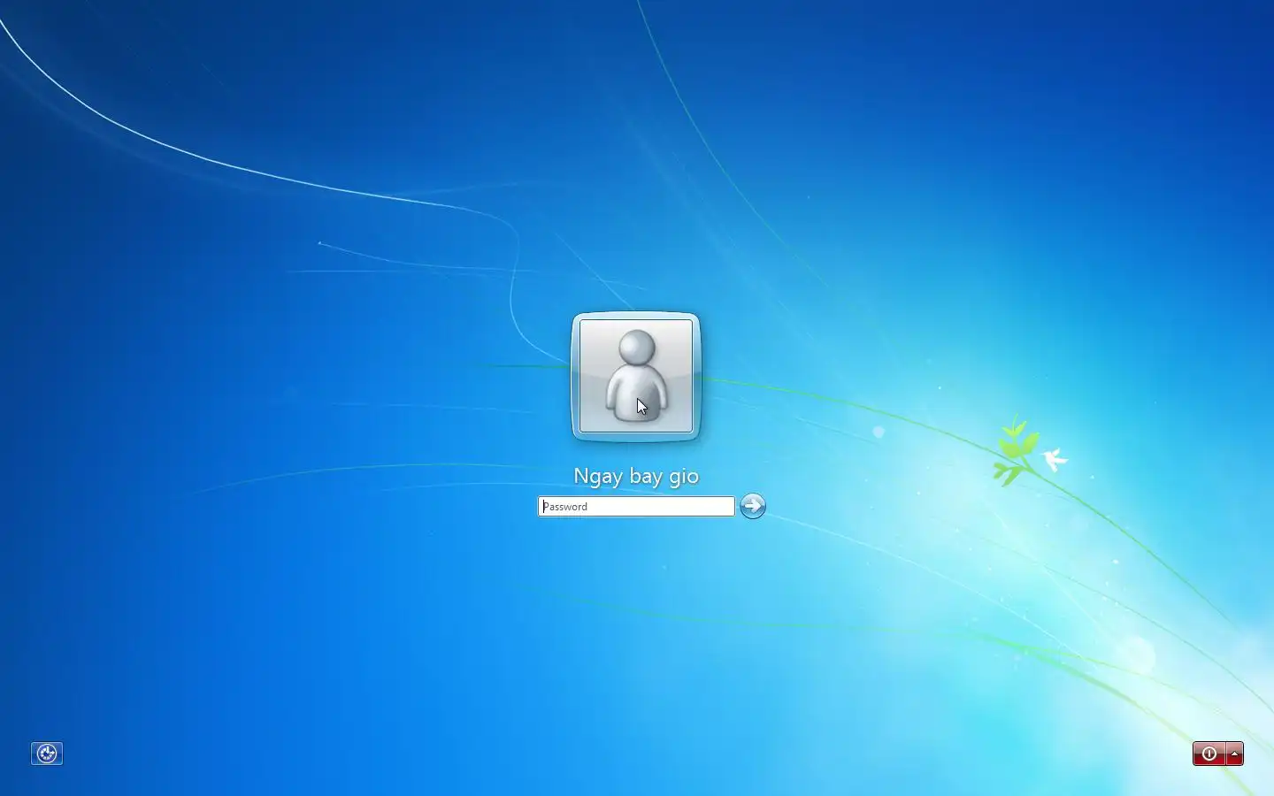Viewport: 1274px width, 796px height.
Task: Submit login with the arrow button
Action: (x=753, y=506)
